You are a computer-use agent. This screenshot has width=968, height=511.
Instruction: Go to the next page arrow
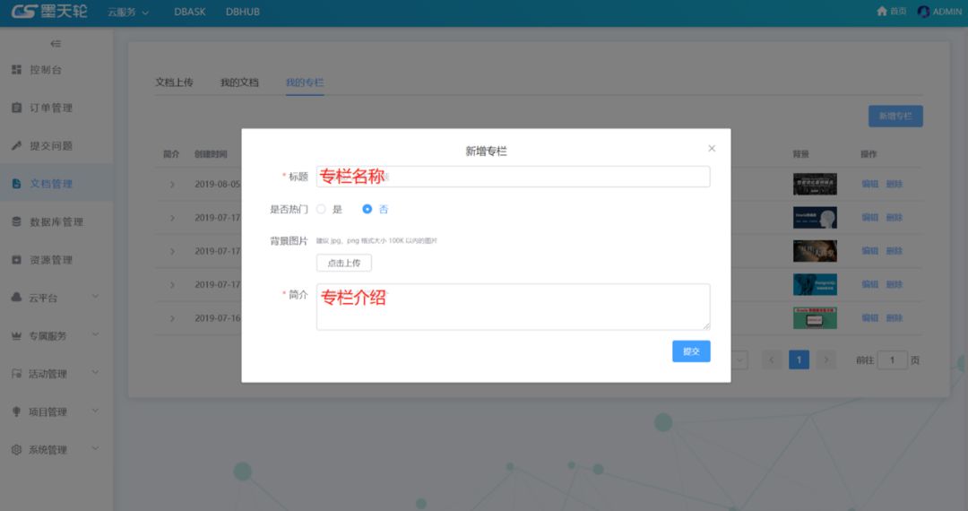click(826, 360)
